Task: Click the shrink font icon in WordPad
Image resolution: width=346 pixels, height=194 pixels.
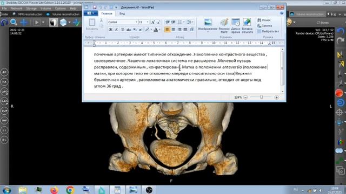Action: [158, 22]
